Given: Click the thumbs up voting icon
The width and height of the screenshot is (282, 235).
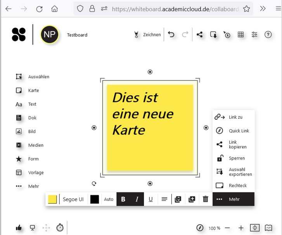Looking at the screenshot, I should (19, 228).
